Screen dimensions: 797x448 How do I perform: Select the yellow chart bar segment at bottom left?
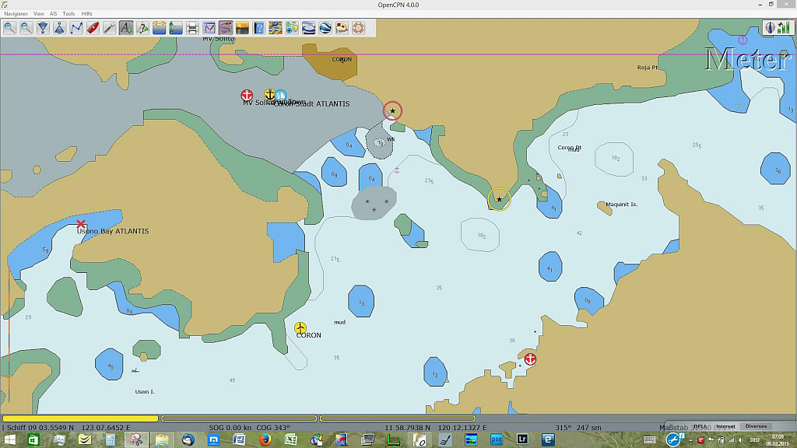pos(80,418)
